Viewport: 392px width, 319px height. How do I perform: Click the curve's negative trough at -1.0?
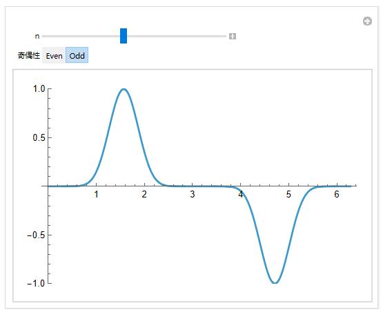click(x=275, y=282)
